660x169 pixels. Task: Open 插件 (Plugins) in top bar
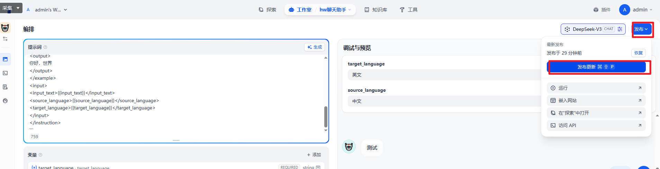coord(602,10)
